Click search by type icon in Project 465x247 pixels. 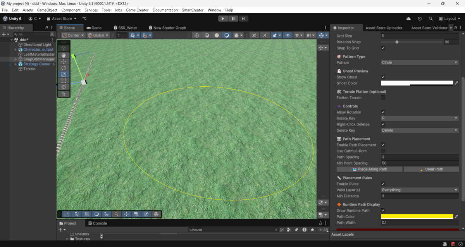click(x=289, y=230)
